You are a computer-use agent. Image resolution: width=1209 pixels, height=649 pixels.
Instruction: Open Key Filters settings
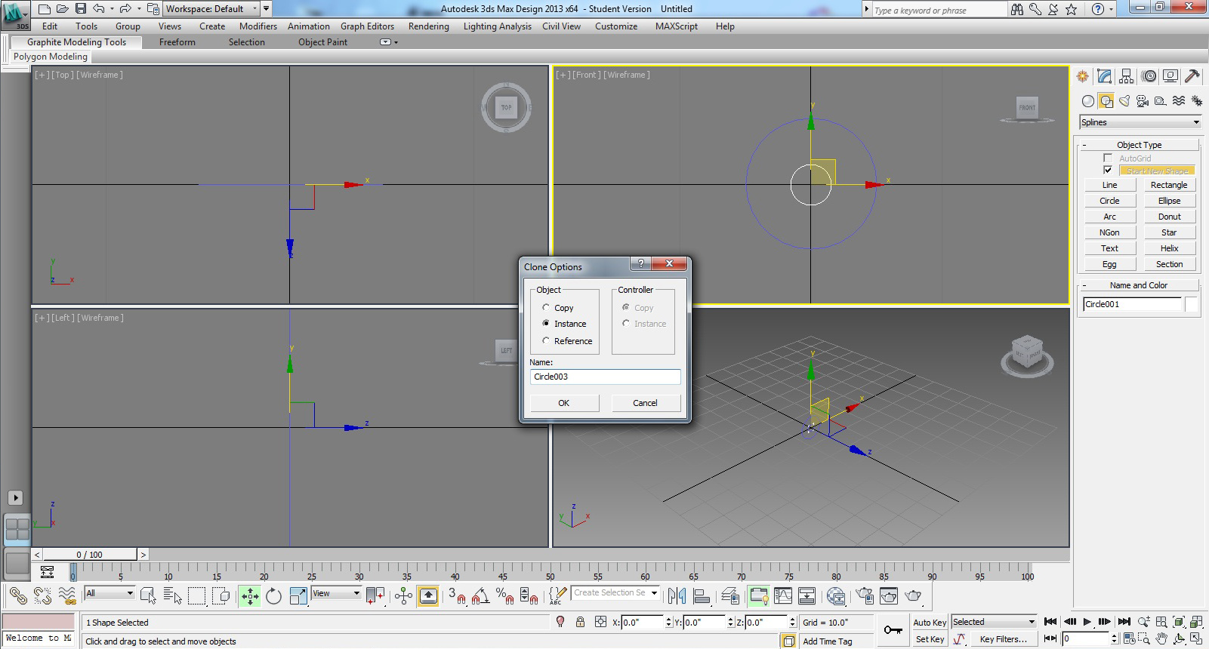click(1004, 639)
